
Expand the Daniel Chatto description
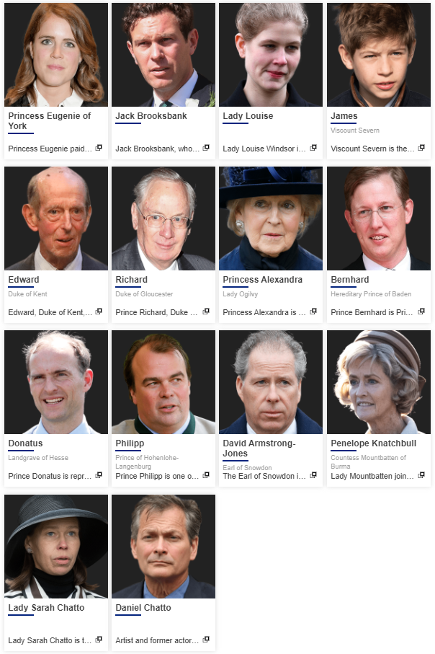pyautogui.click(x=206, y=640)
